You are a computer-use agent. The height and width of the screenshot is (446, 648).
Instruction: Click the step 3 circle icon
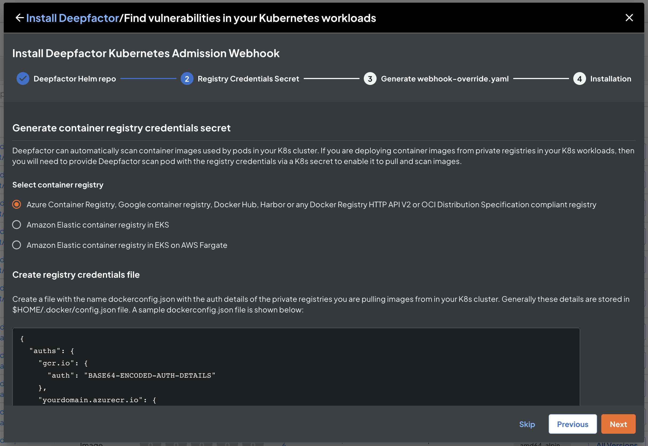(x=370, y=79)
